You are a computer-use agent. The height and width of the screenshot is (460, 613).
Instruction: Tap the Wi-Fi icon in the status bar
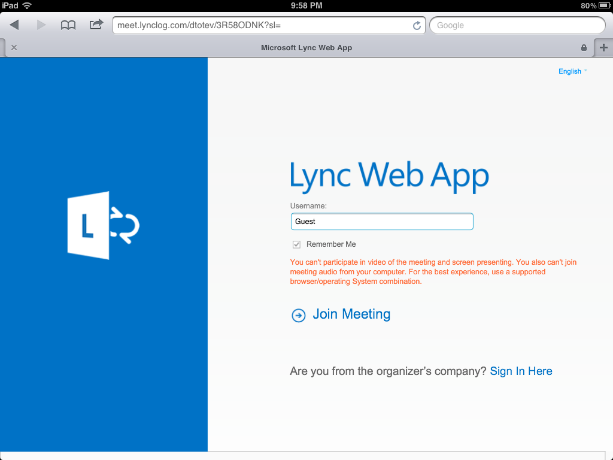click(x=25, y=5)
